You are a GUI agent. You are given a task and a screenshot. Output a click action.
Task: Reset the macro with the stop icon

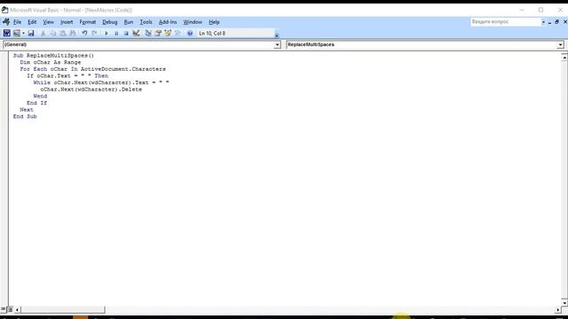coord(126,33)
